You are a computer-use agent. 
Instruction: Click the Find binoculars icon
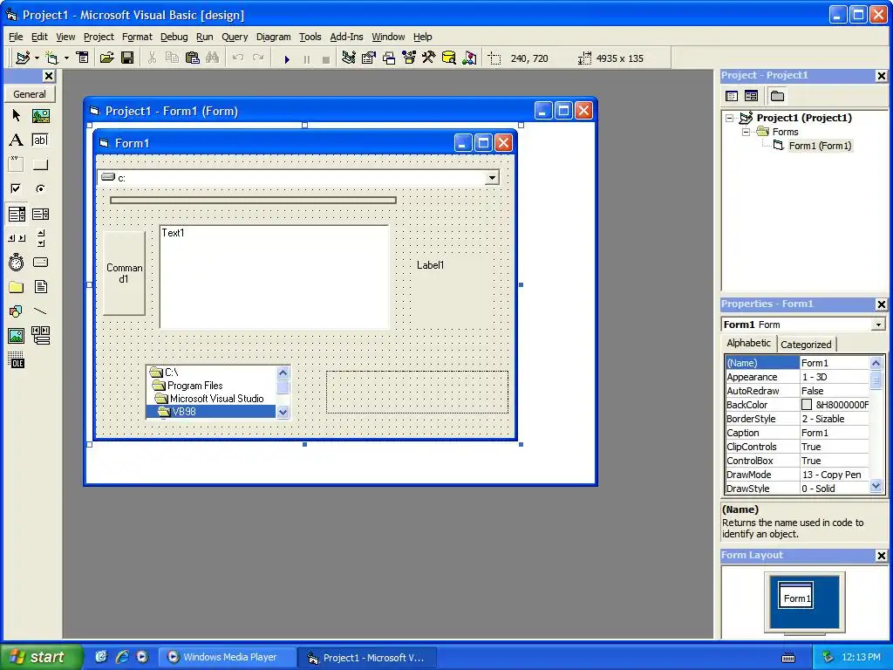coord(213,58)
